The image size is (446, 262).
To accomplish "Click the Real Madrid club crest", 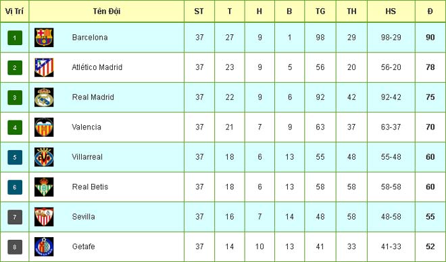I will click(44, 97).
